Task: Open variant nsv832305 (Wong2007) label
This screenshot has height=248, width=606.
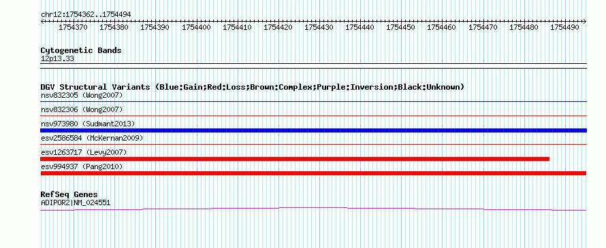Action: (82, 95)
